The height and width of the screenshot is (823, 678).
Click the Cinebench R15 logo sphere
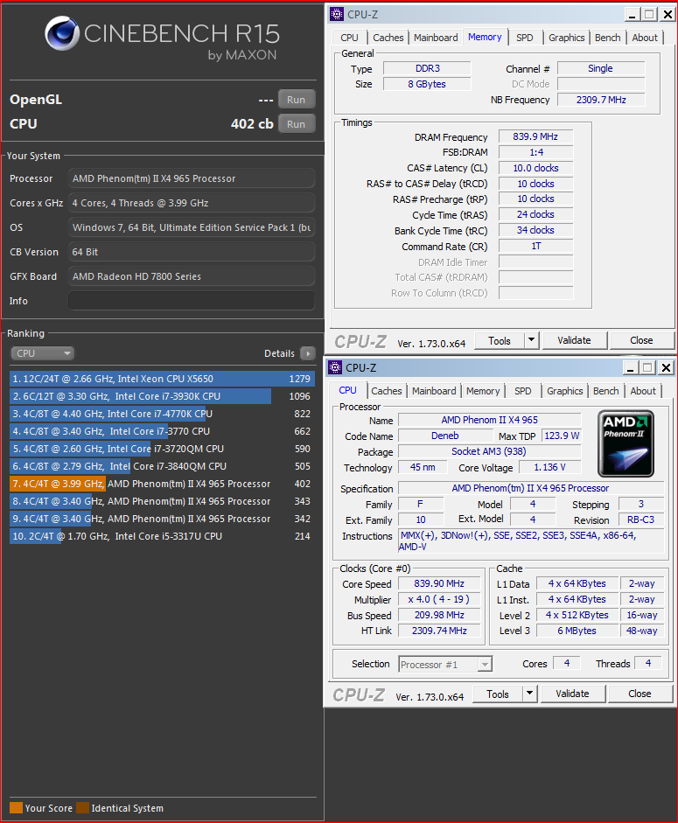62,33
